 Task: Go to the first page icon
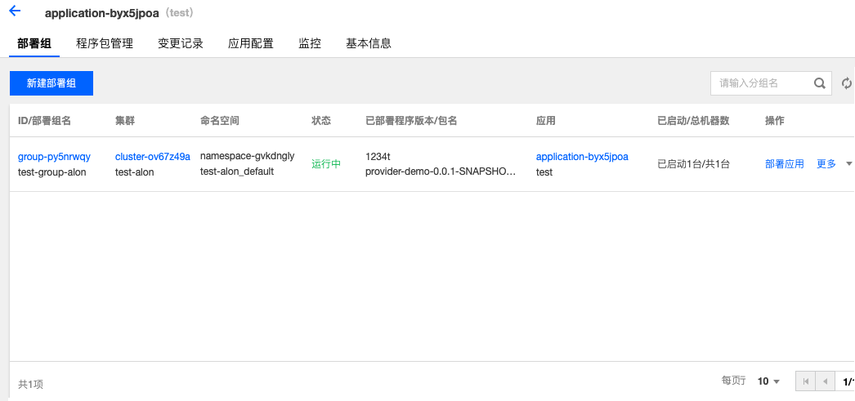pos(806,381)
